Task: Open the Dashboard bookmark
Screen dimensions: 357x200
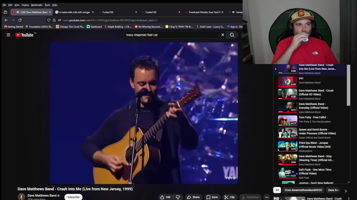Action: (94, 27)
